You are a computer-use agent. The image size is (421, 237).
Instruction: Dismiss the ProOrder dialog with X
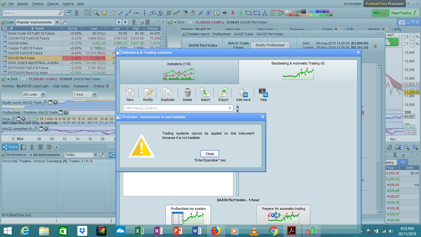point(263,117)
